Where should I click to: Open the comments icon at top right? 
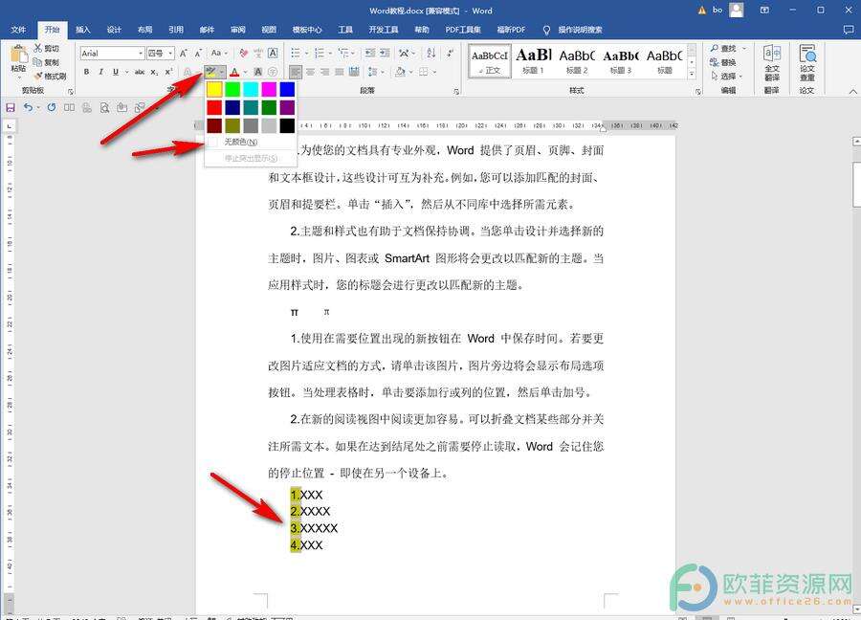click(x=849, y=30)
